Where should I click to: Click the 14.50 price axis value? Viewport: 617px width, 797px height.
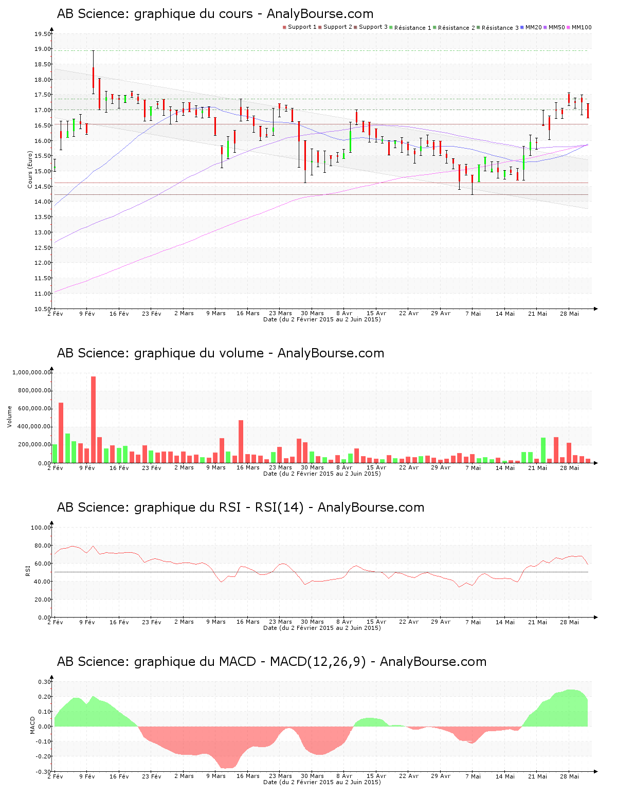point(43,187)
